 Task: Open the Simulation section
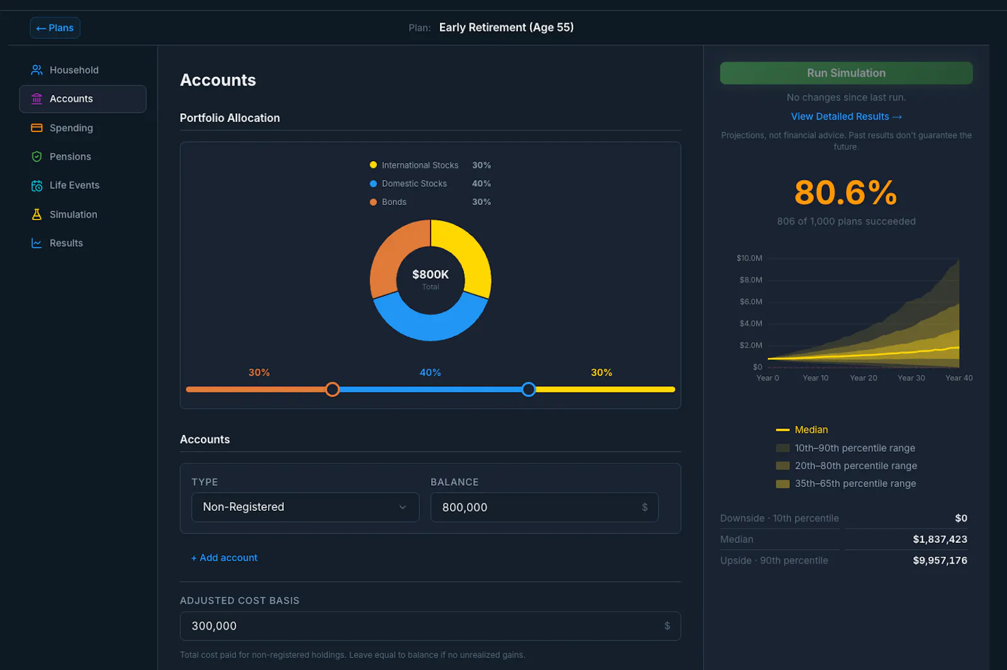pyautogui.click(x=82, y=215)
